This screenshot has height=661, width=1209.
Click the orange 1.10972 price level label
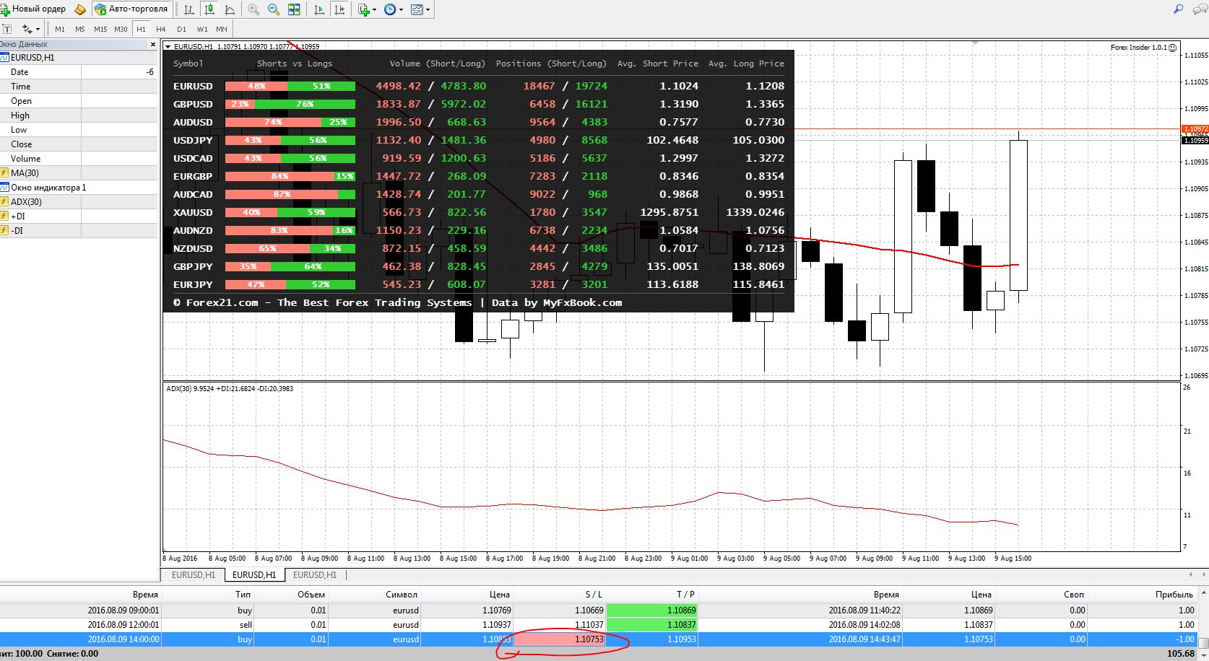pyautogui.click(x=1195, y=129)
